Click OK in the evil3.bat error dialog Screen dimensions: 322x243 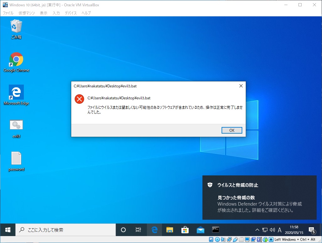click(232, 130)
